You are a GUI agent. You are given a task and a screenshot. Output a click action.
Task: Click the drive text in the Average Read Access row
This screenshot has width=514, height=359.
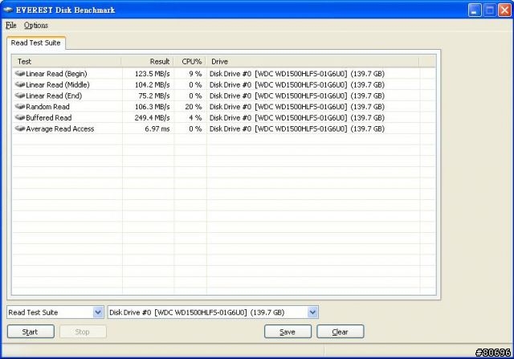297,129
